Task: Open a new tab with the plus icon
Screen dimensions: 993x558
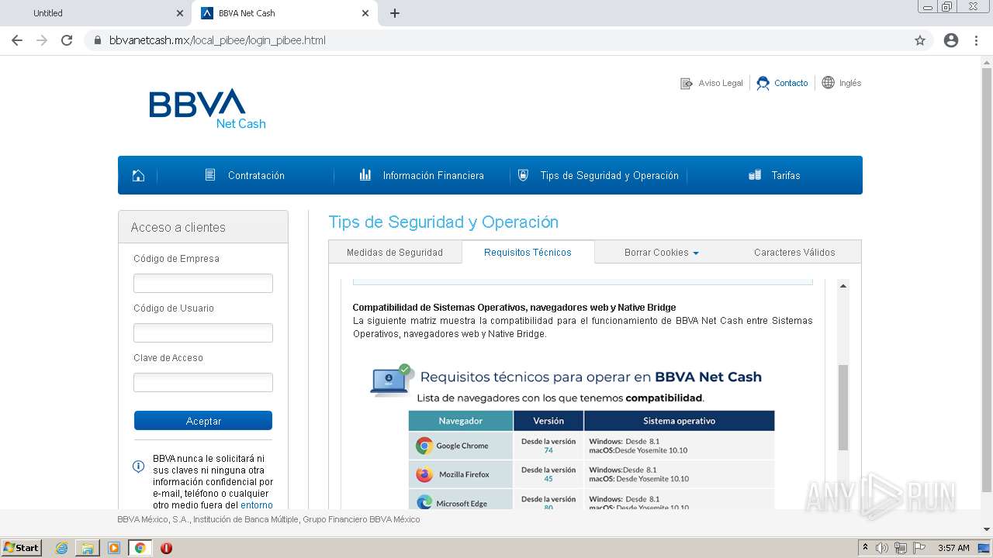Action: 395,13
